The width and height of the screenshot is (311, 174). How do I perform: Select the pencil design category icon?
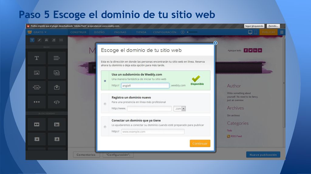tap(39, 40)
